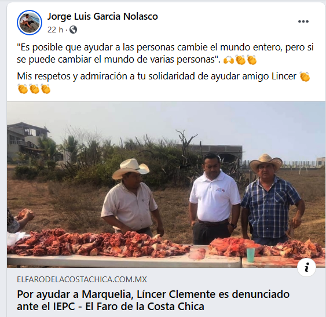Open the article headline about Líncer Clemente
The image size is (326, 317).
(x=153, y=300)
